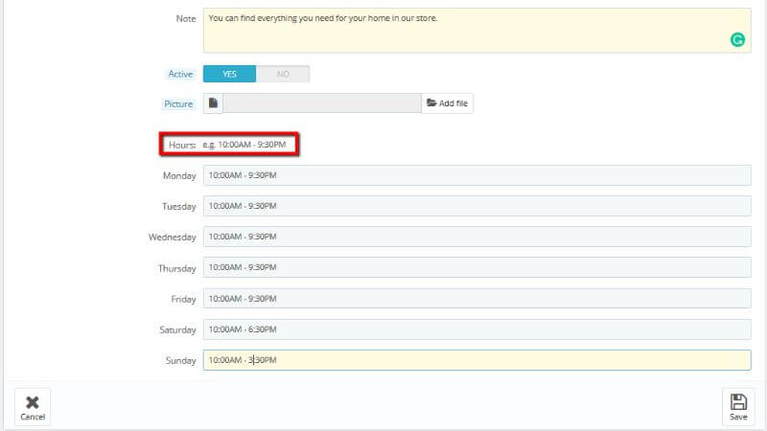
Task: Focus the Friday hours field
Action: (x=476, y=299)
